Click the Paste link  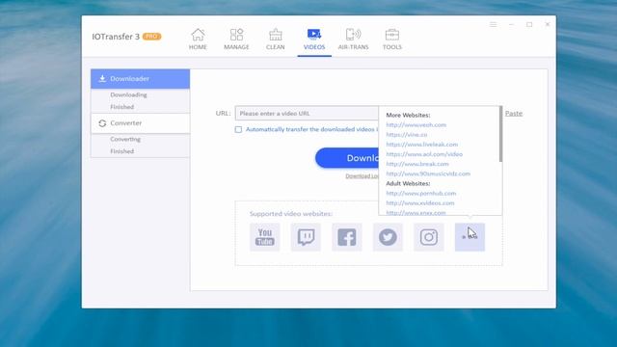click(x=514, y=114)
